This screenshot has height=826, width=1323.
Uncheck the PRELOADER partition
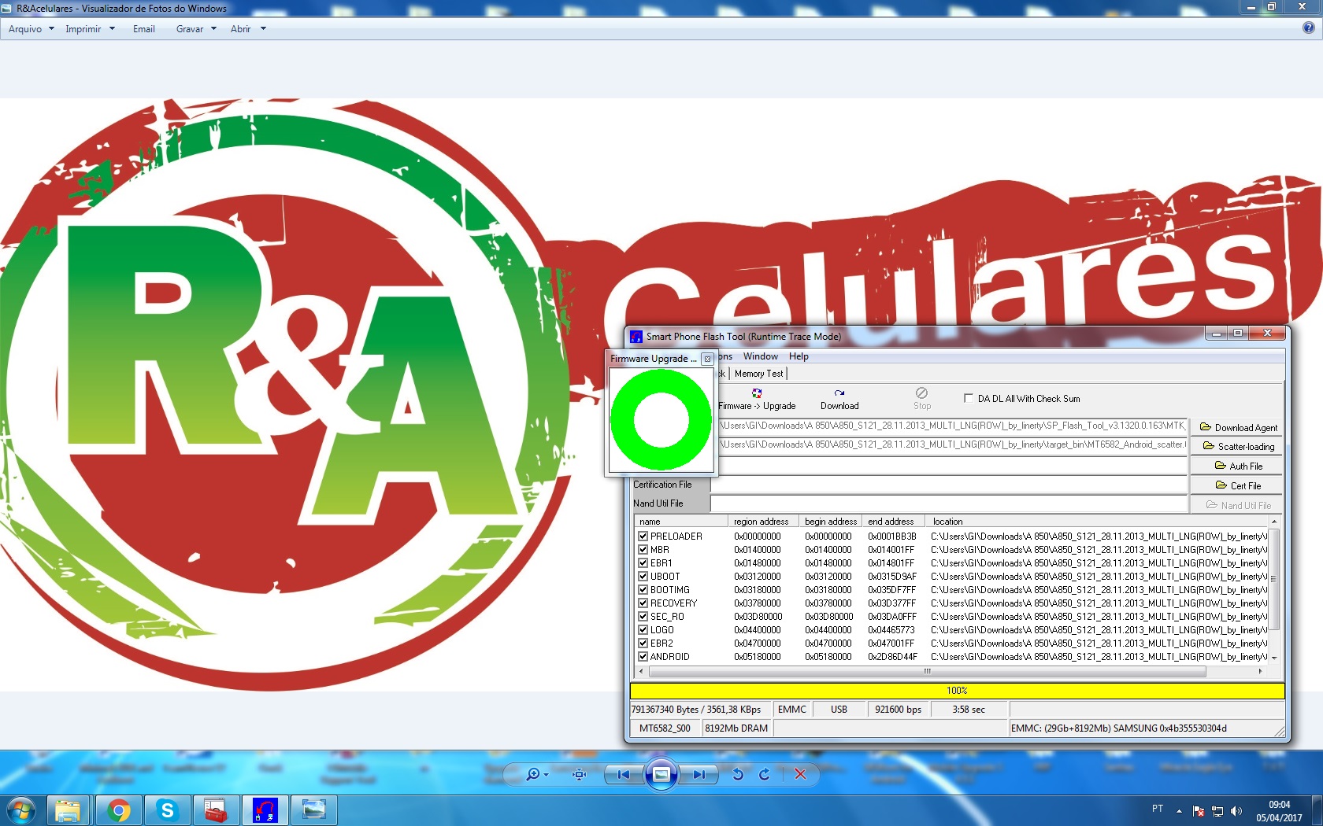coord(643,537)
